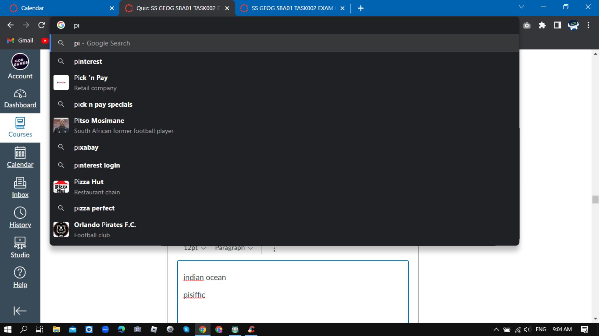Open Skype from taskbar

pos(186,329)
